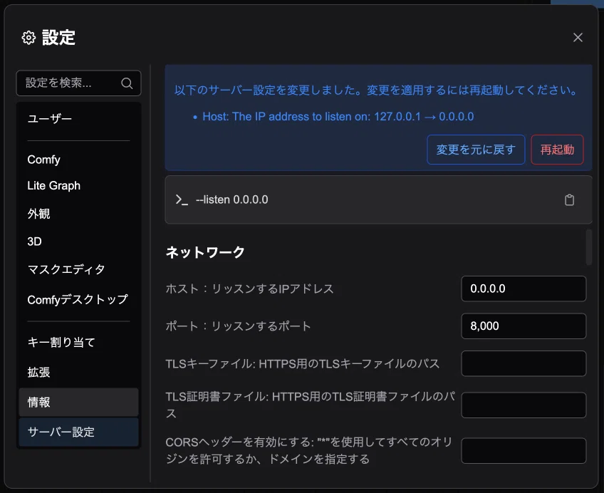Select the 情報 category

click(x=78, y=402)
